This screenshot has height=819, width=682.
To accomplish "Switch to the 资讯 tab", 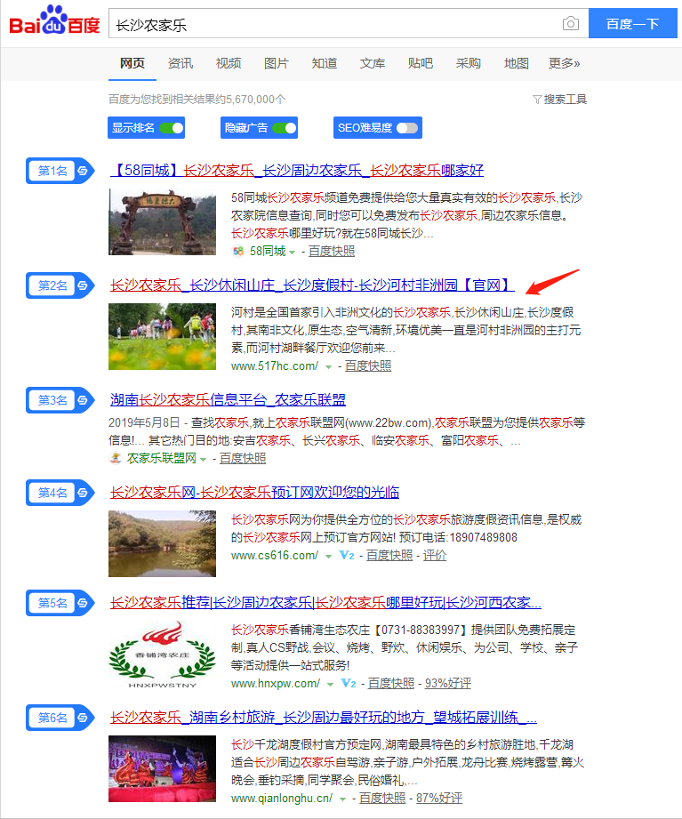I will 181,64.
